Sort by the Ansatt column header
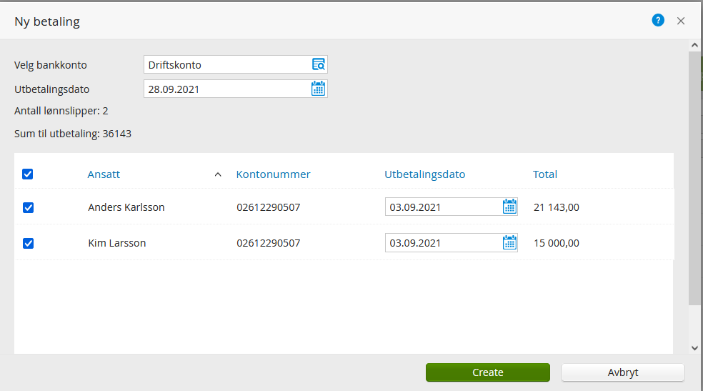Image resolution: width=703 pixels, height=391 pixels. pos(104,174)
